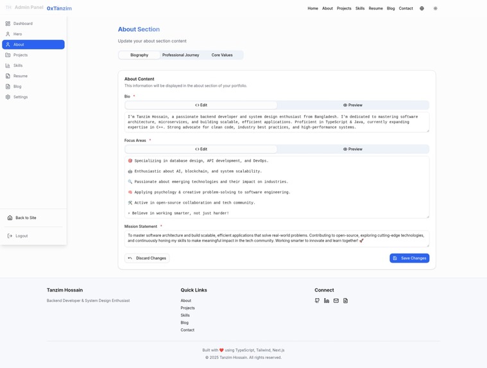Click the Logout label in the sidebar
The height and width of the screenshot is (368, 487).
[x=22, y=236]
